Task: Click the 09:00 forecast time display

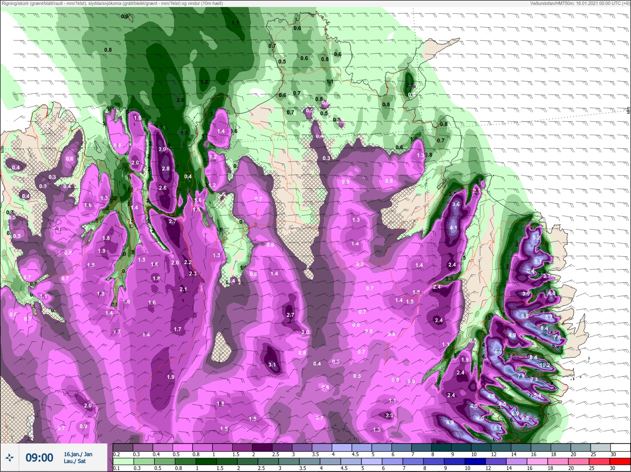Action: [39, 458]
